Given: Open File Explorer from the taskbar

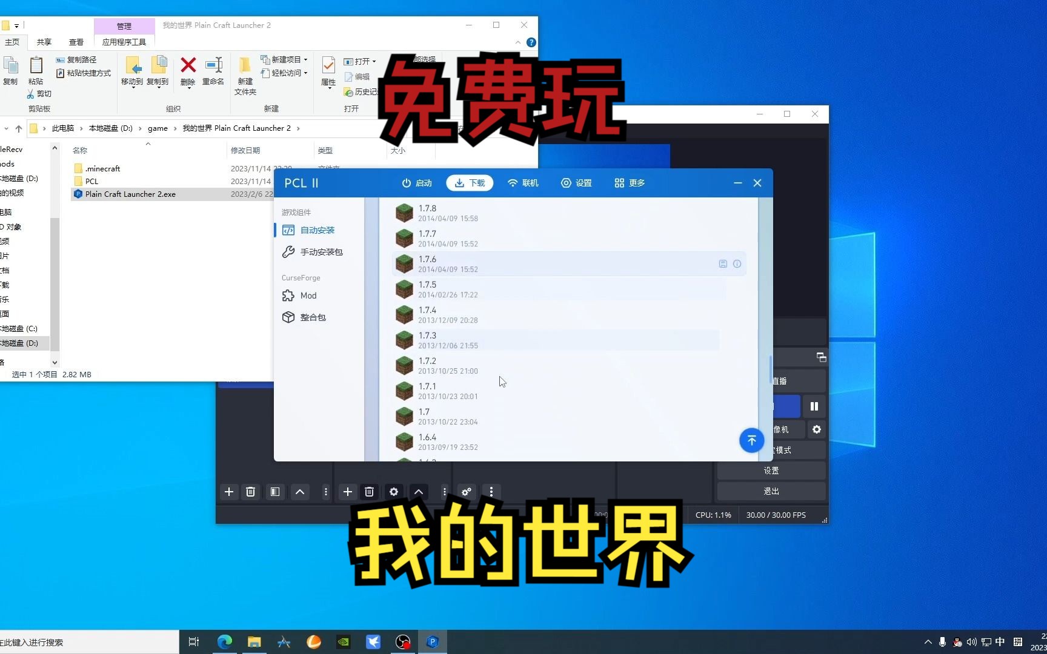Looking at the screenshot, I should click(x=254, y=642).
